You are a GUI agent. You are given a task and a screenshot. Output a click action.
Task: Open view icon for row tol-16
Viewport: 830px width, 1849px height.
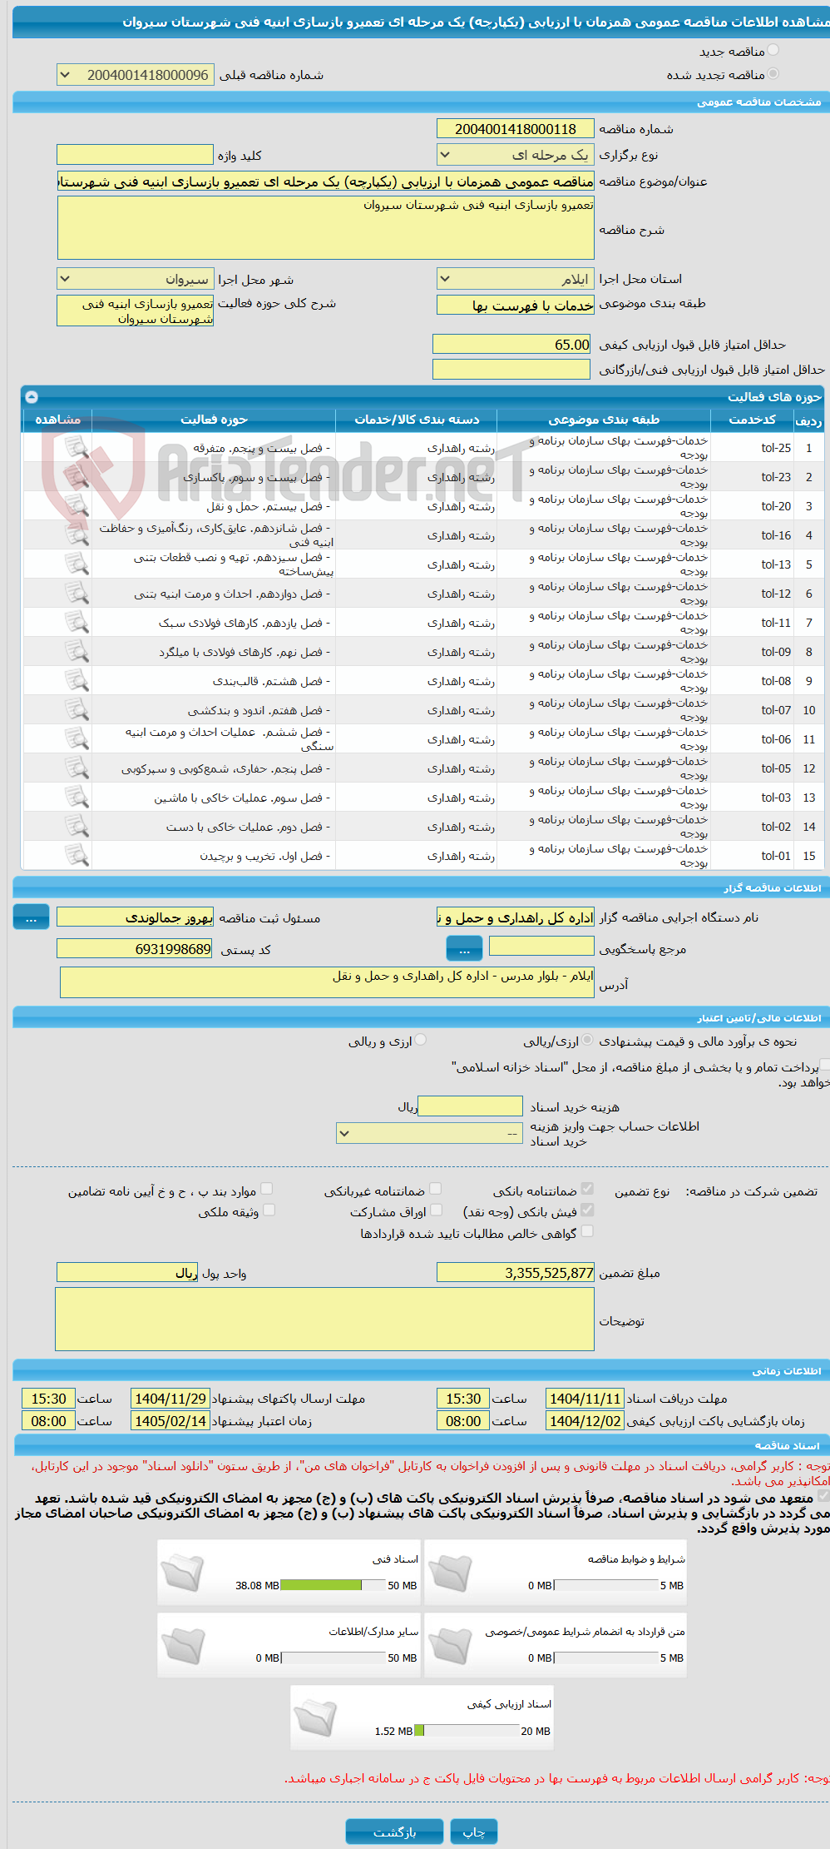tap(77, 535)
